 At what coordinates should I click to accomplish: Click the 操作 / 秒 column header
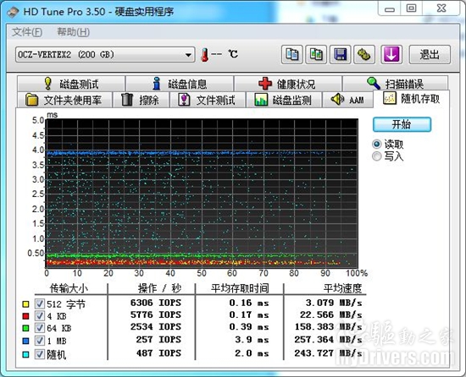point(159,288)
